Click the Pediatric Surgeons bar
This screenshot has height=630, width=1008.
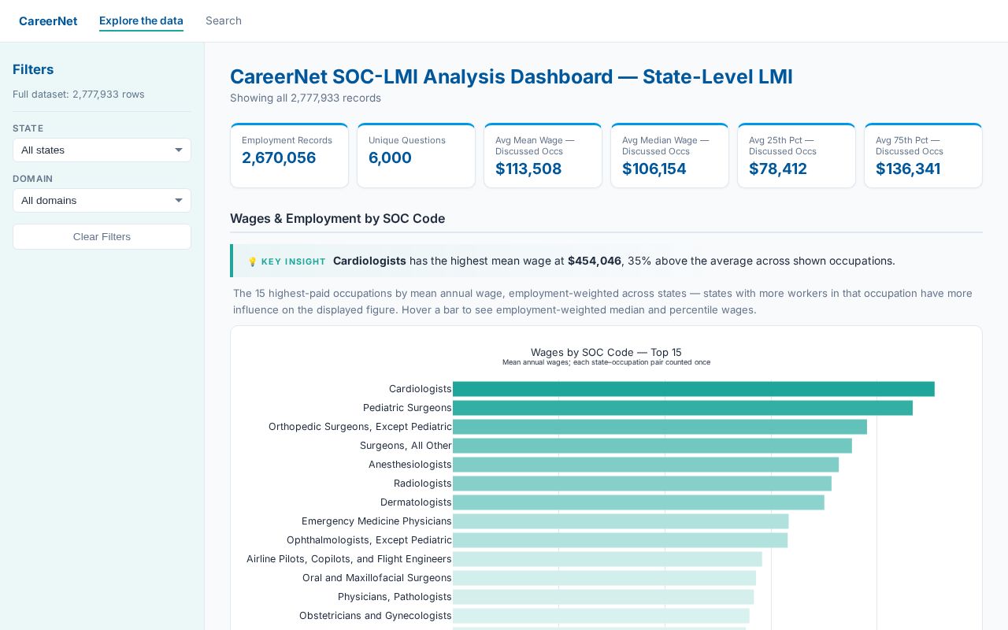point(683,408)
